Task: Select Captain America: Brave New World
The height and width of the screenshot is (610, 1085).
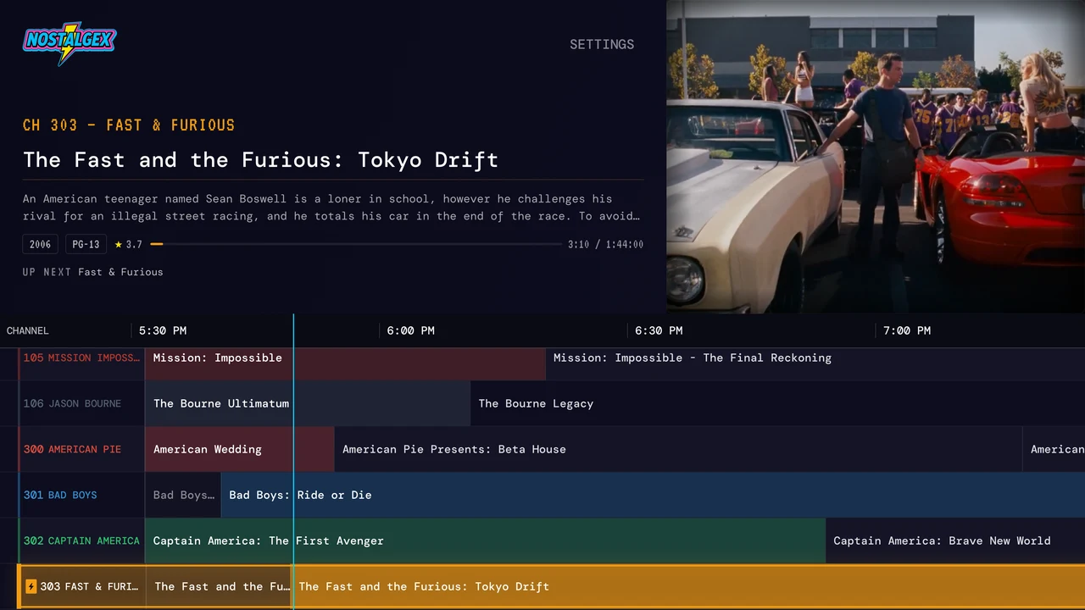Action: (955, 541)
